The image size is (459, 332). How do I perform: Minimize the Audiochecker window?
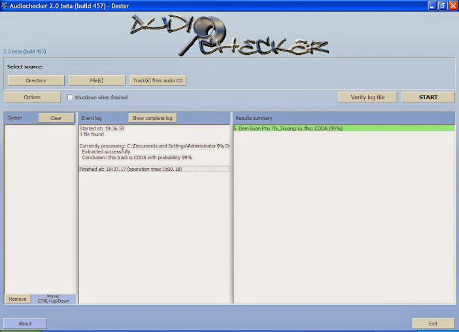(x=432, y=6)
